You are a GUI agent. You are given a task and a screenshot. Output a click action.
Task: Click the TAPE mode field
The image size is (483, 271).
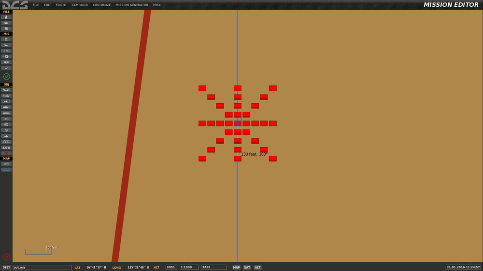[214, 267]
